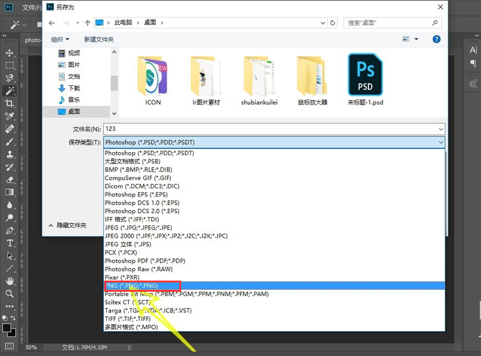
Task: Open Photoshop 文件(F) menu
Action: coord(32,7)
